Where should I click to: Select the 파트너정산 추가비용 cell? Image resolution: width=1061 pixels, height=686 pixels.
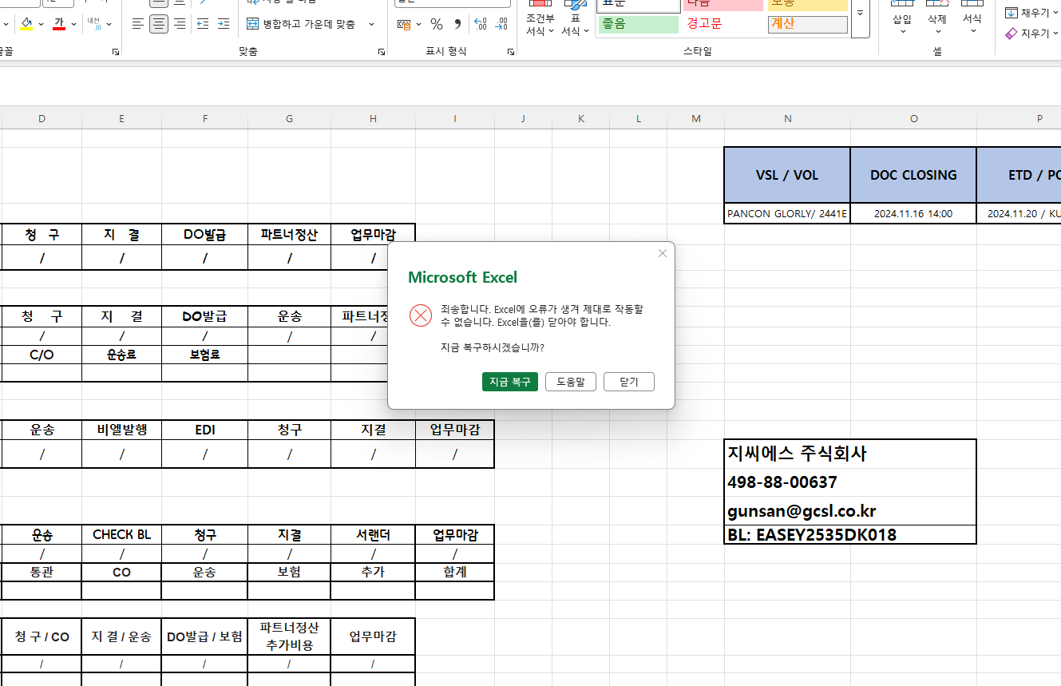tap(289, 636)
